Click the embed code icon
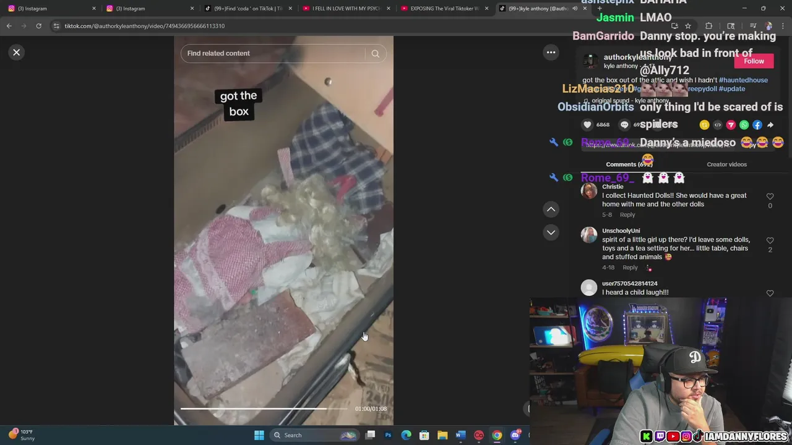Image resolution: width=792 pixels, height=445 pixels. point(718,125)
